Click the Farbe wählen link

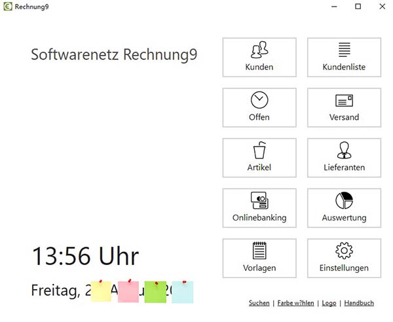[x=295, y=303]
